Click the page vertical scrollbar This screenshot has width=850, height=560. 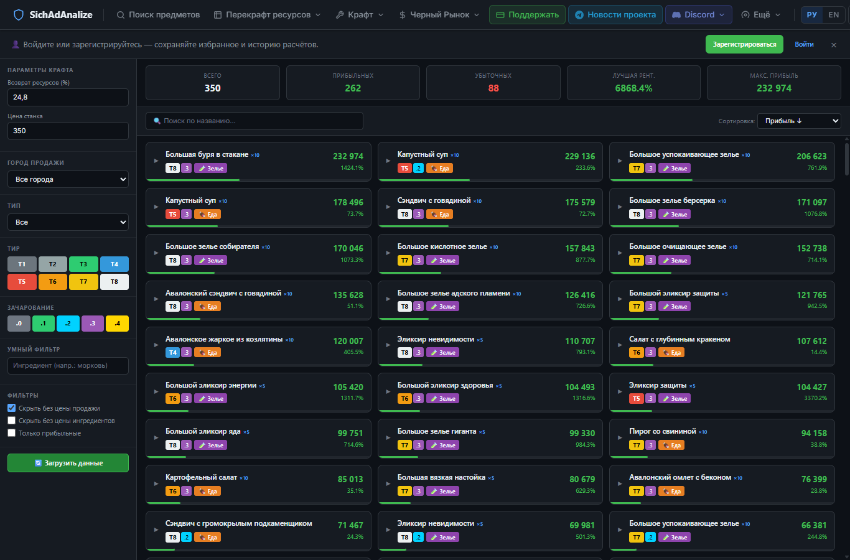coord(846,159)
